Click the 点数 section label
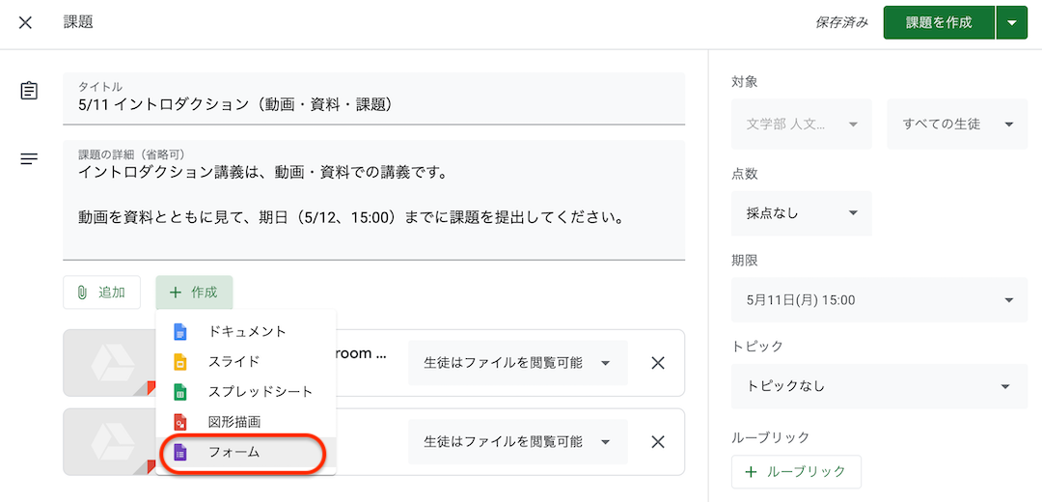Viewport: 1042px width, 502px height. click(x=744, y=174)
